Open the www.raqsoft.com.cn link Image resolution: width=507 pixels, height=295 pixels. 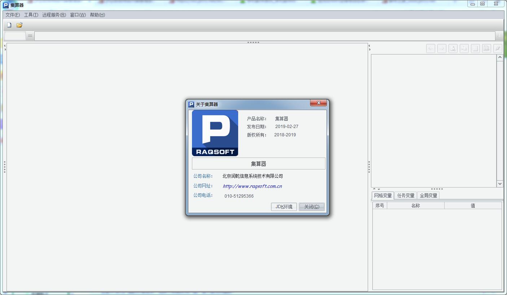pyautogui.click(x=252, y=186)
